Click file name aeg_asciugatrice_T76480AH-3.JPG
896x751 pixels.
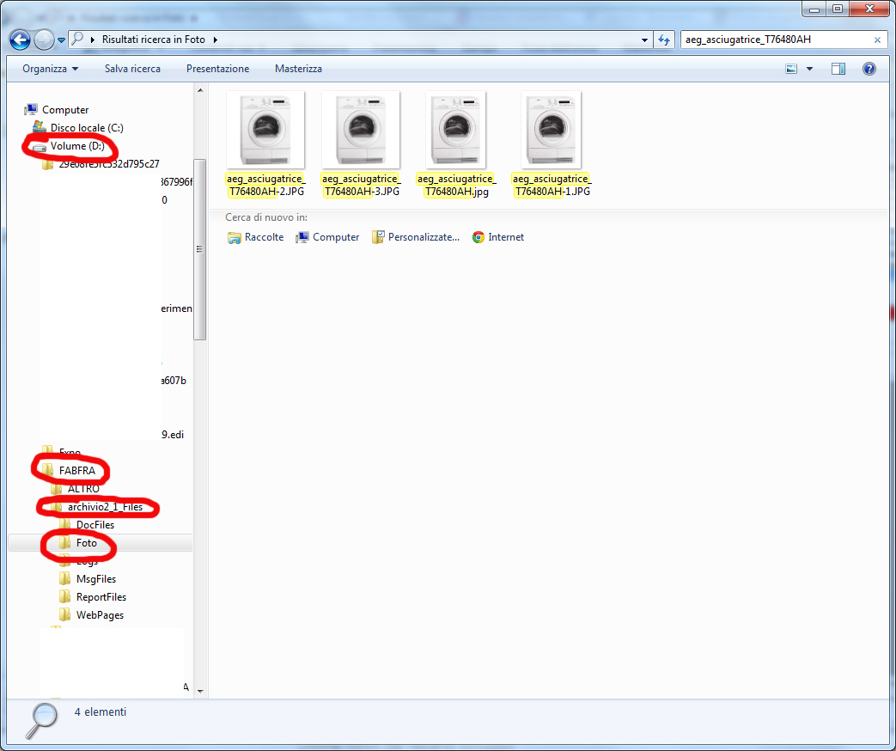point(362,186)
